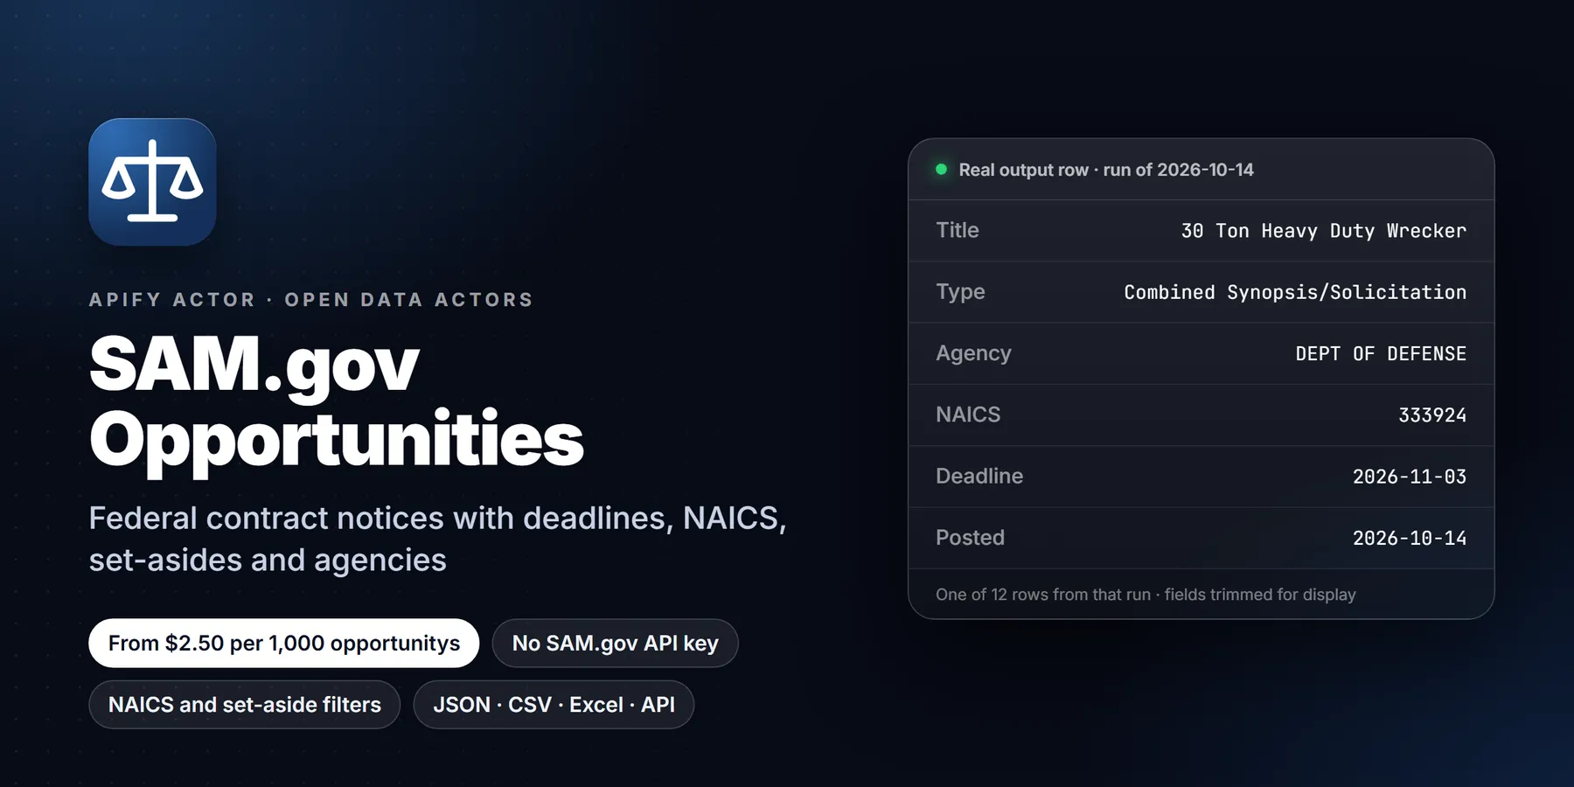This screenshot has width=1574, height=787.
Task: Click the 'Agency' field label
Action: (973, 353)
